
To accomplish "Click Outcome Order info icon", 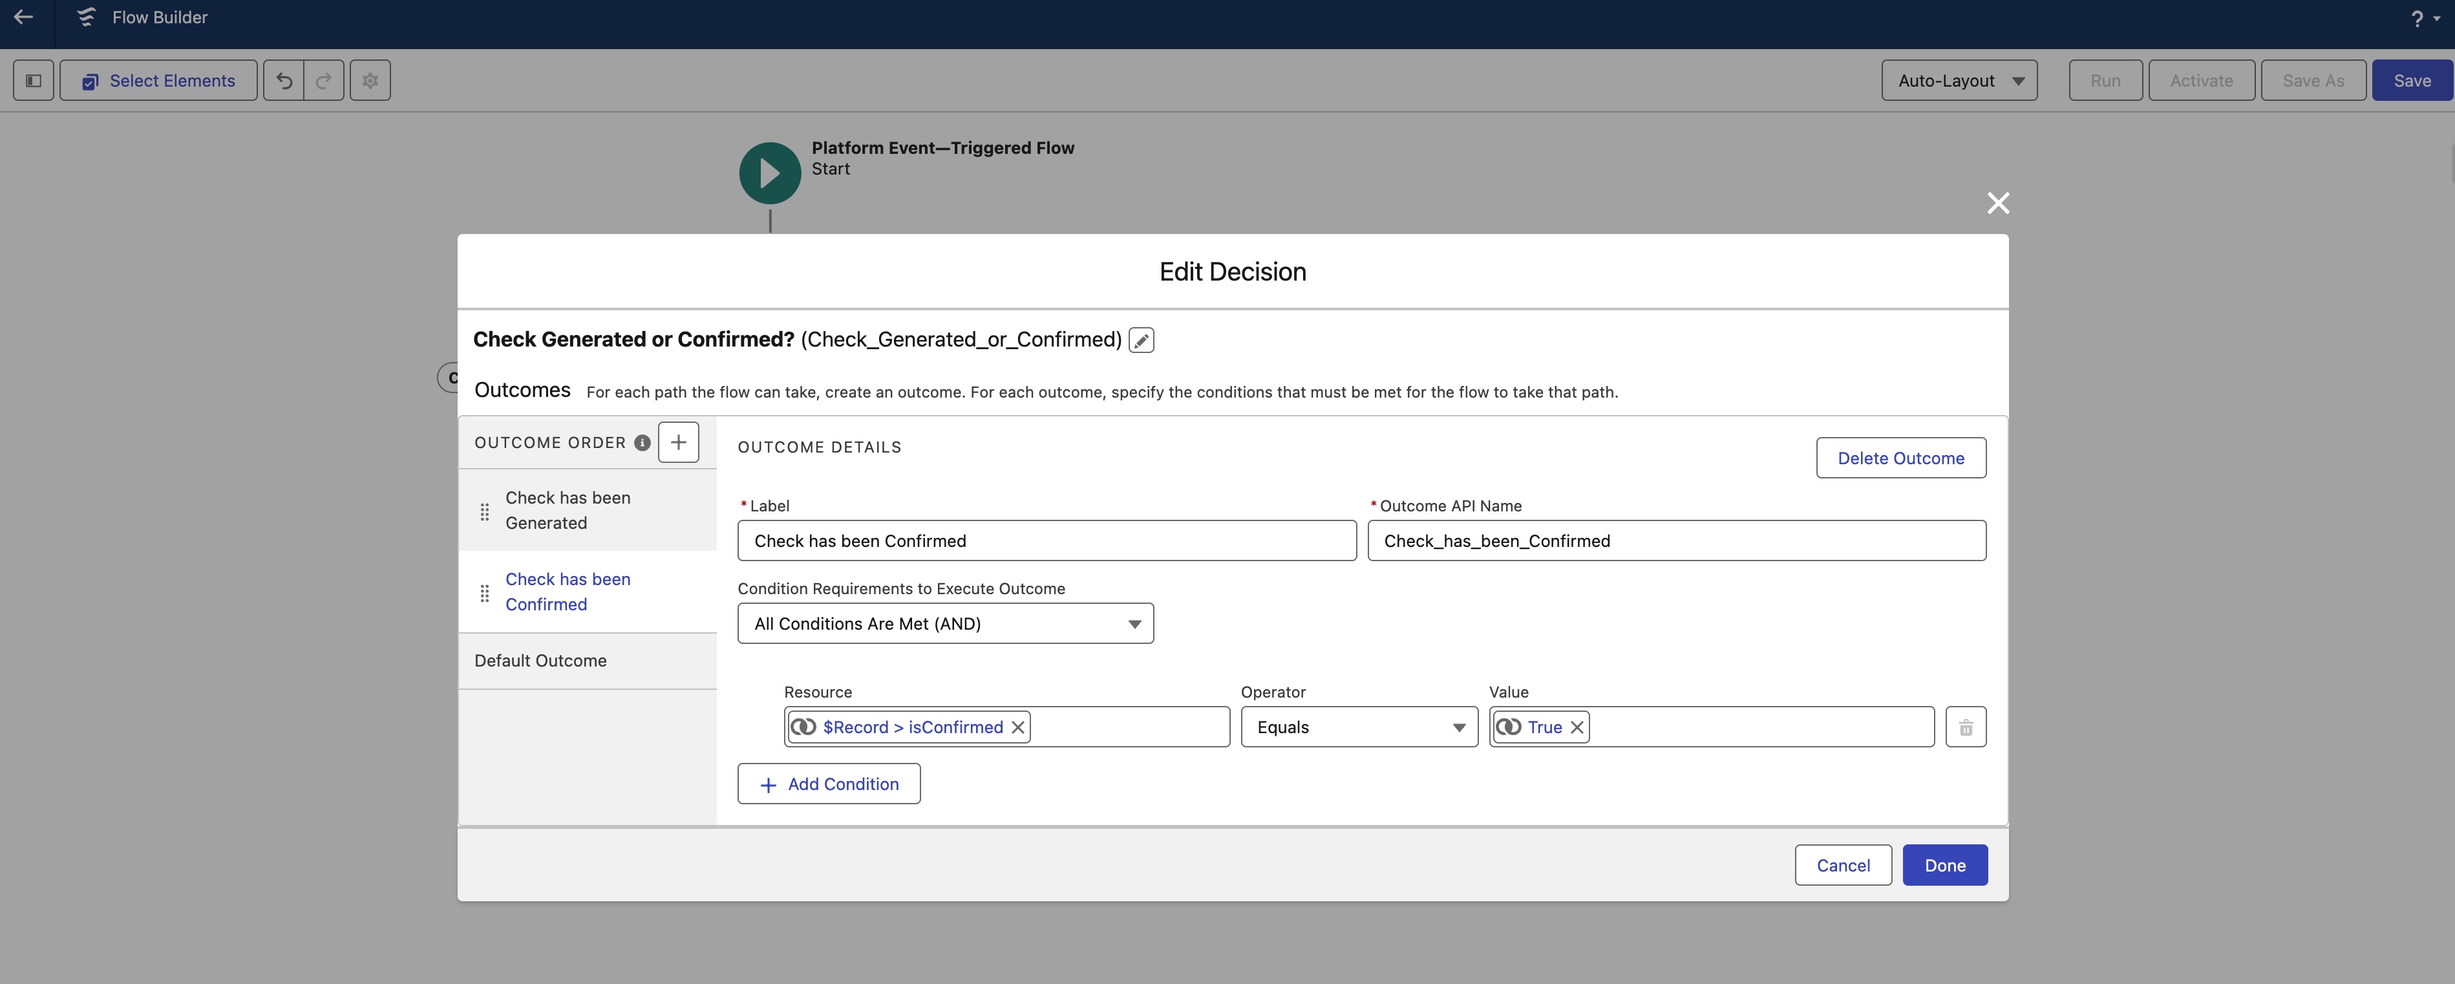I will 643,442.
